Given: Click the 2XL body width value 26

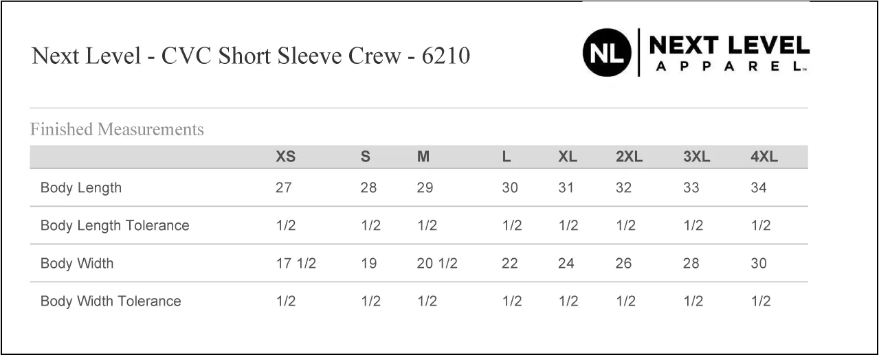Looking at the screenshot, I should click(623, 263).
